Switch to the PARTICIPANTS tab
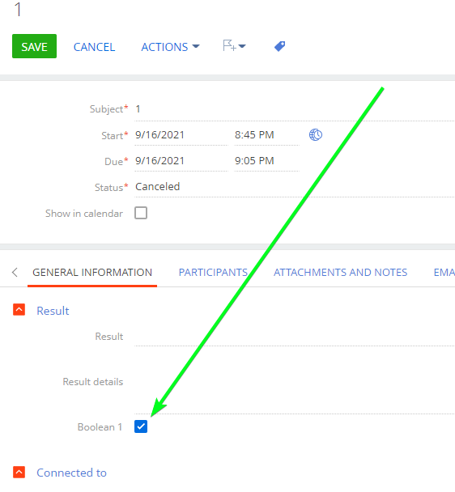Image resolution: width=455 pixels, height=492 pixels. [213, 273]
